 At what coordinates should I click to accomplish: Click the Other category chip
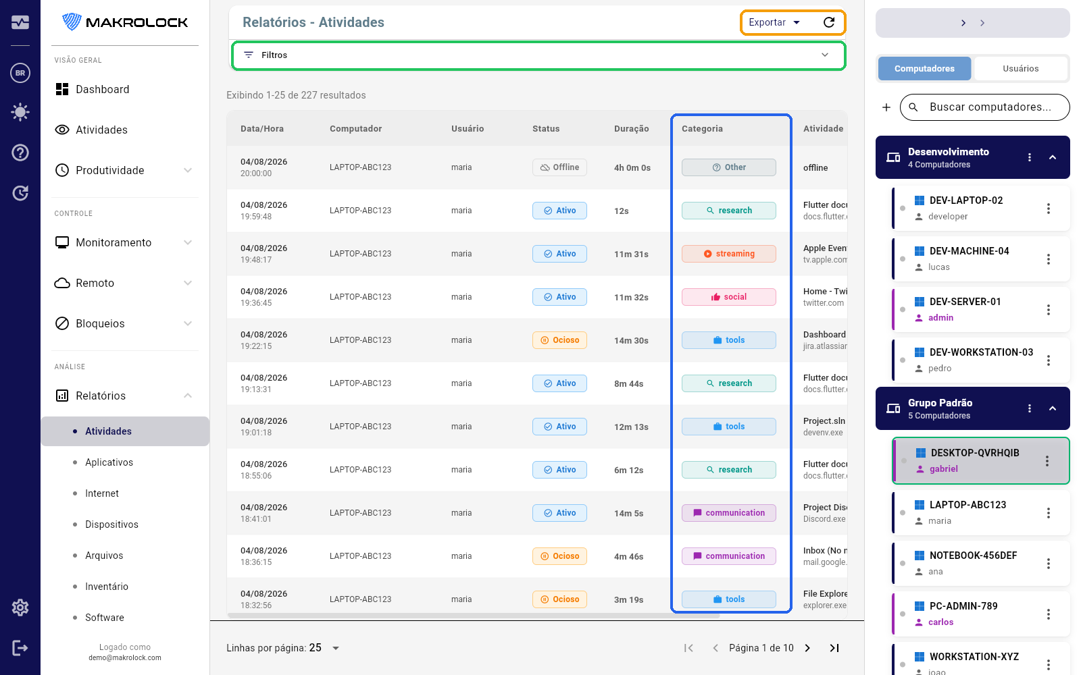click(x=729, y=167)
